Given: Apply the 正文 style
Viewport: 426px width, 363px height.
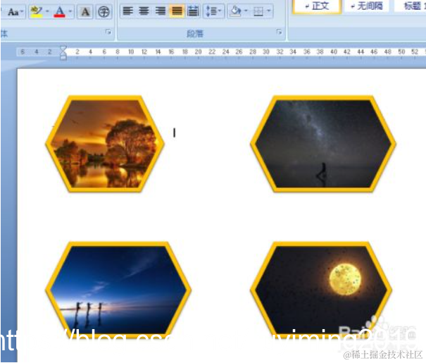Looking at the screenshot, I should 317,6.
